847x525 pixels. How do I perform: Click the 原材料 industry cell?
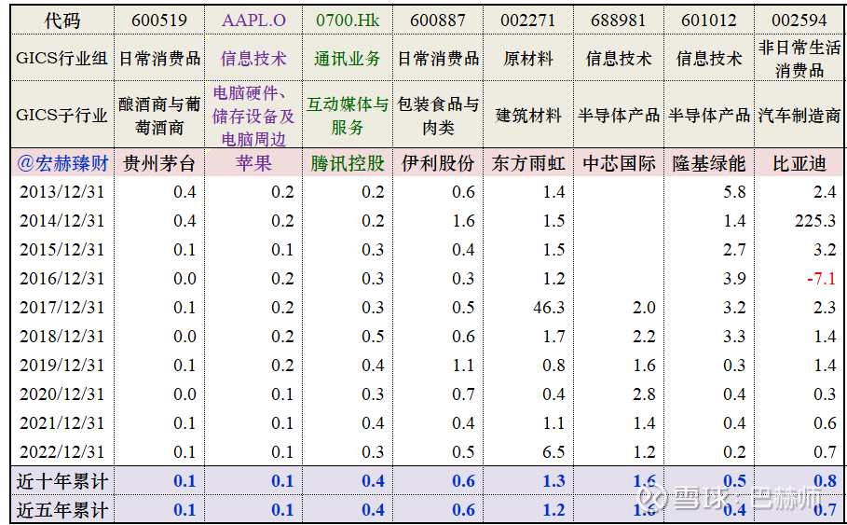[527, 59]
